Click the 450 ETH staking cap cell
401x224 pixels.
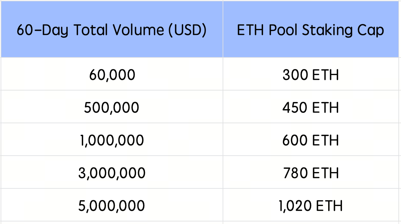click(x=311, y=108)
